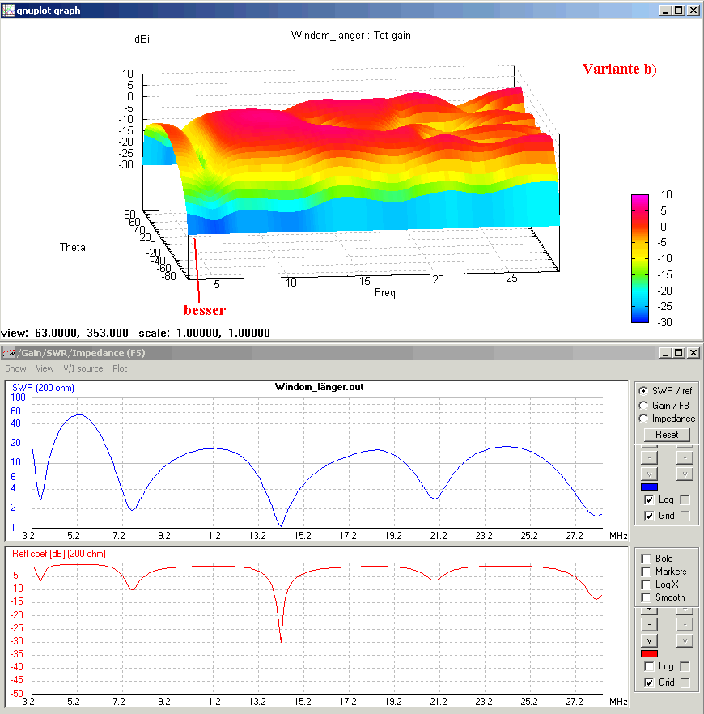Click the 'v' down button above the red swatch
The image size is (704, 714).
click(x=649, y=640)
